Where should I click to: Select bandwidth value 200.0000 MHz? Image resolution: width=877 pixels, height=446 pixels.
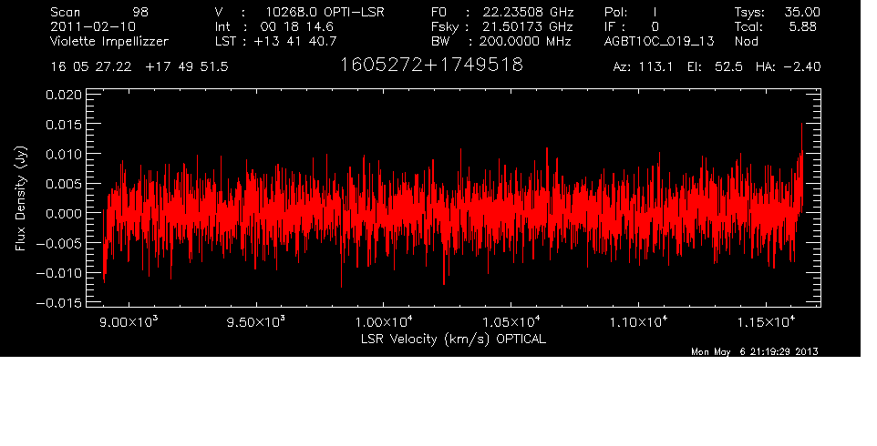(x=524, y=41)
